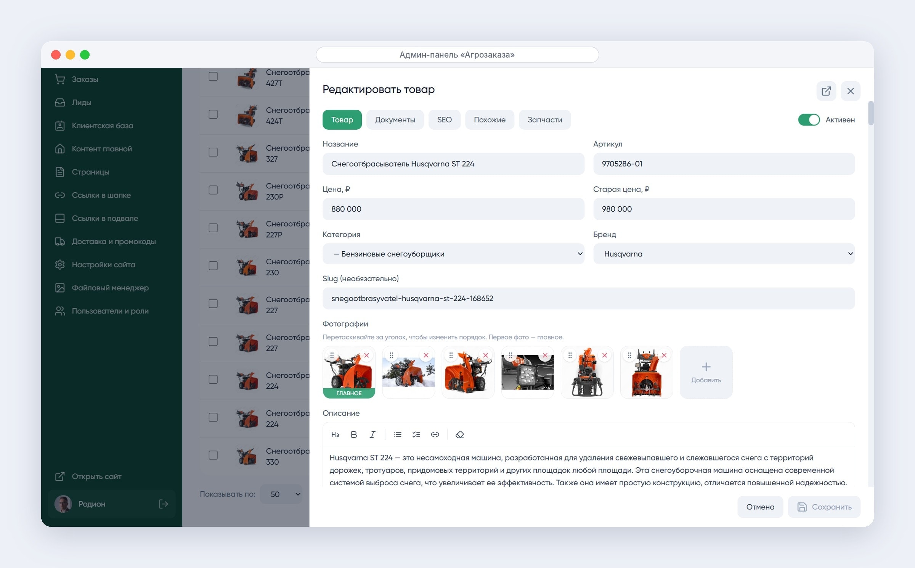Insert checklist in description editor
This screenshot has height=568, width=915.
(x=416, y=434)
